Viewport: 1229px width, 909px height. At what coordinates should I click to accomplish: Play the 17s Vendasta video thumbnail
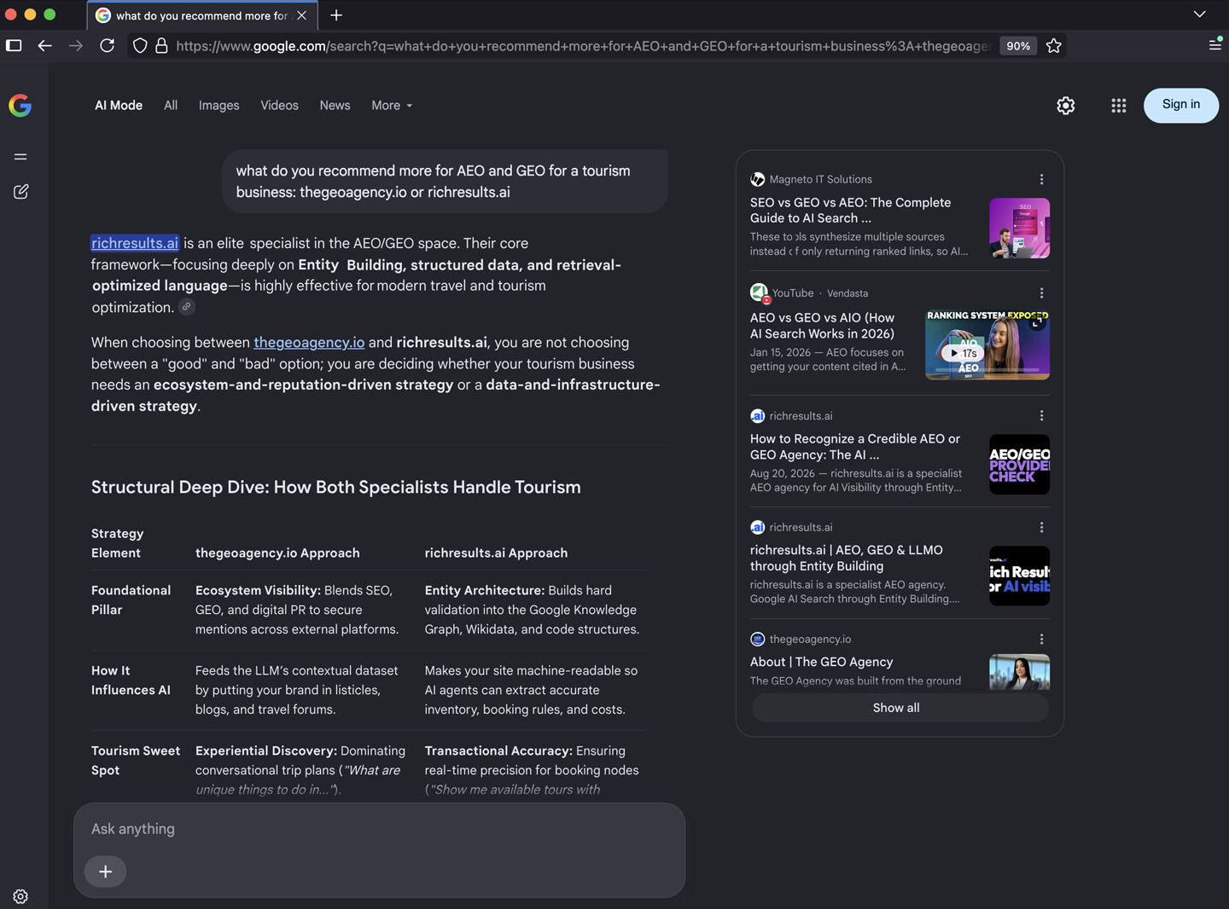pyautogui.click(x=987, y=344)
